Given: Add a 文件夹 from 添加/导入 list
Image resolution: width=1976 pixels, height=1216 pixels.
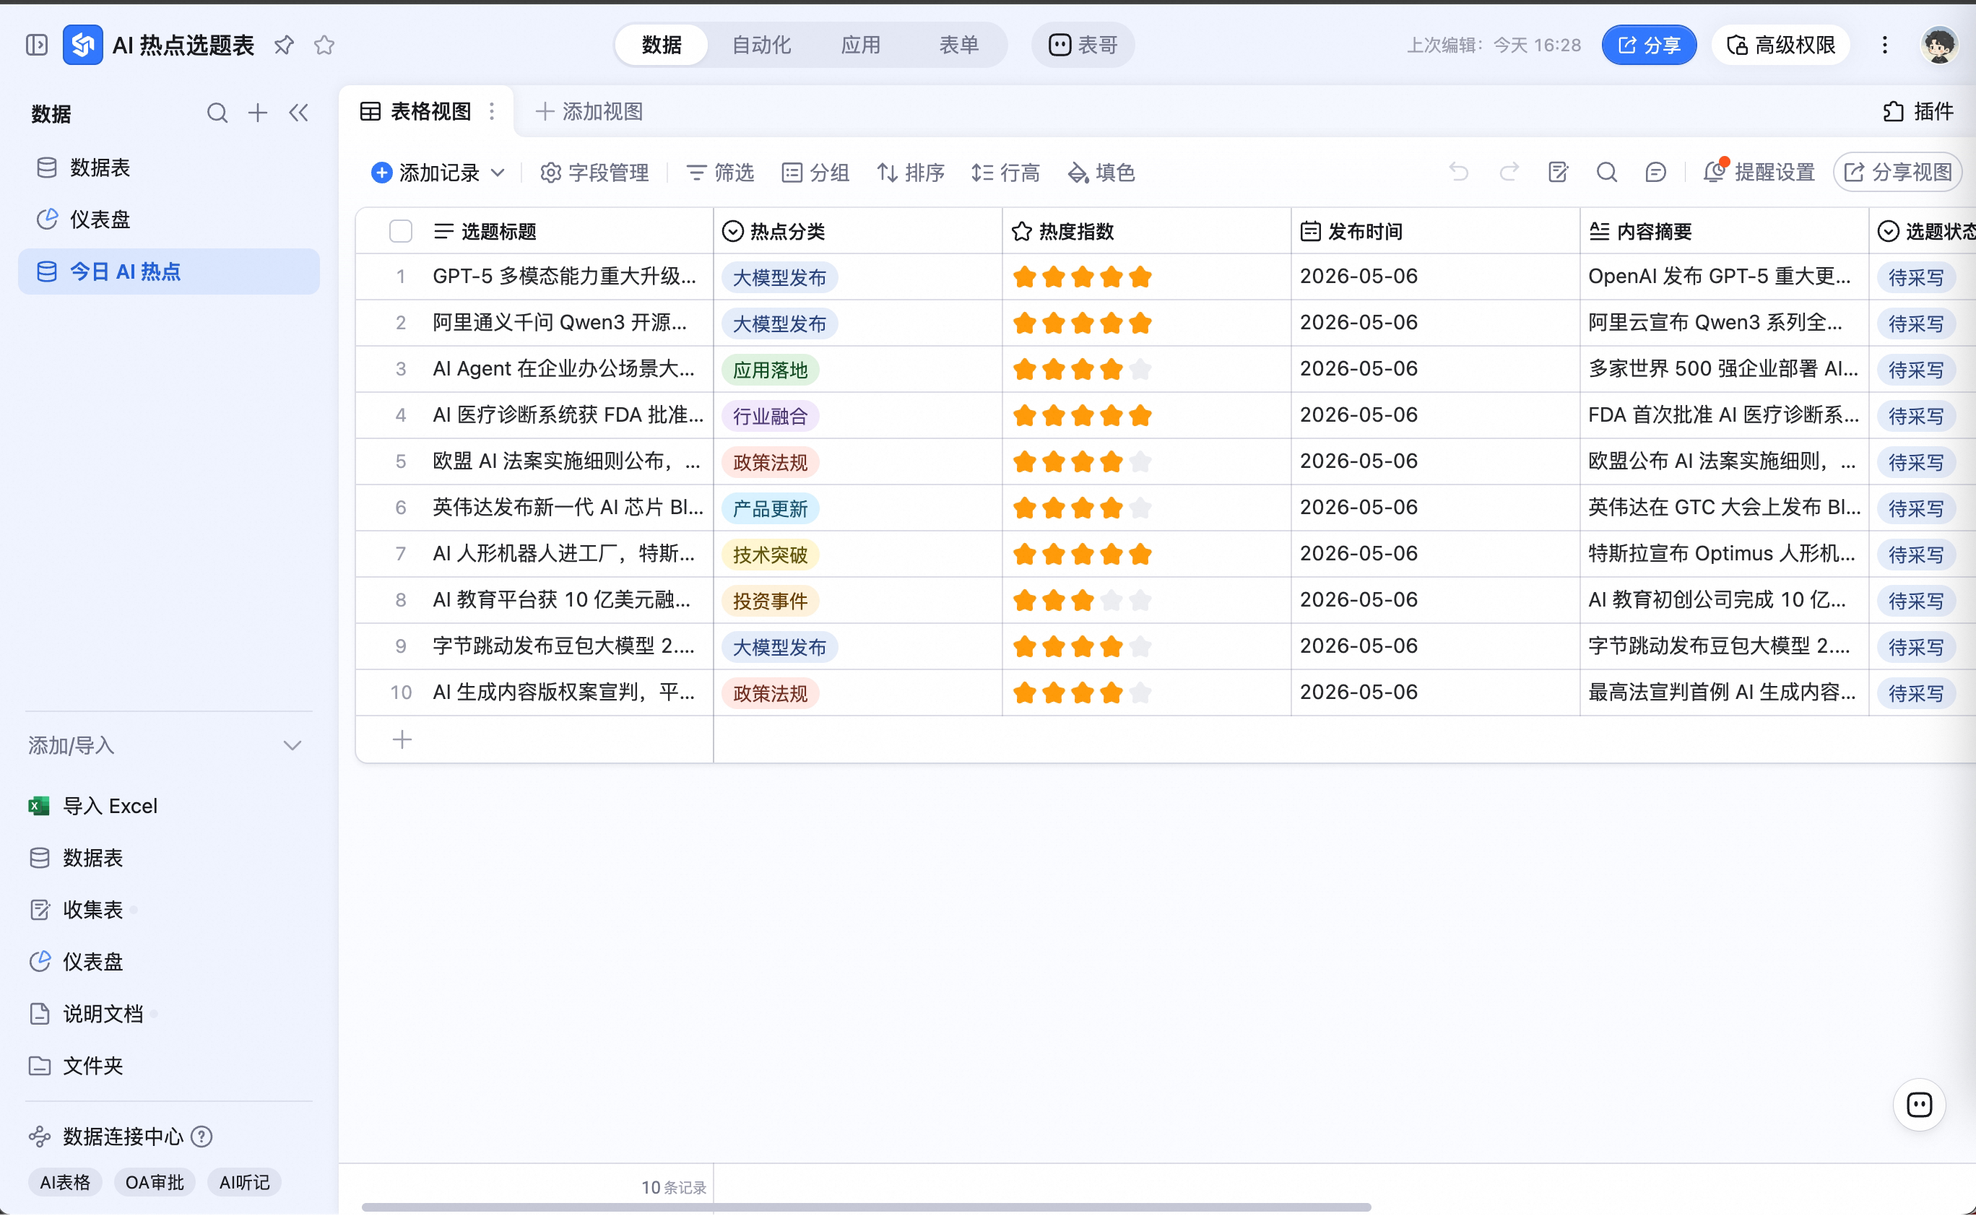Looking at the screenshot, I should pyautogui.click(x=77, y=1066).
